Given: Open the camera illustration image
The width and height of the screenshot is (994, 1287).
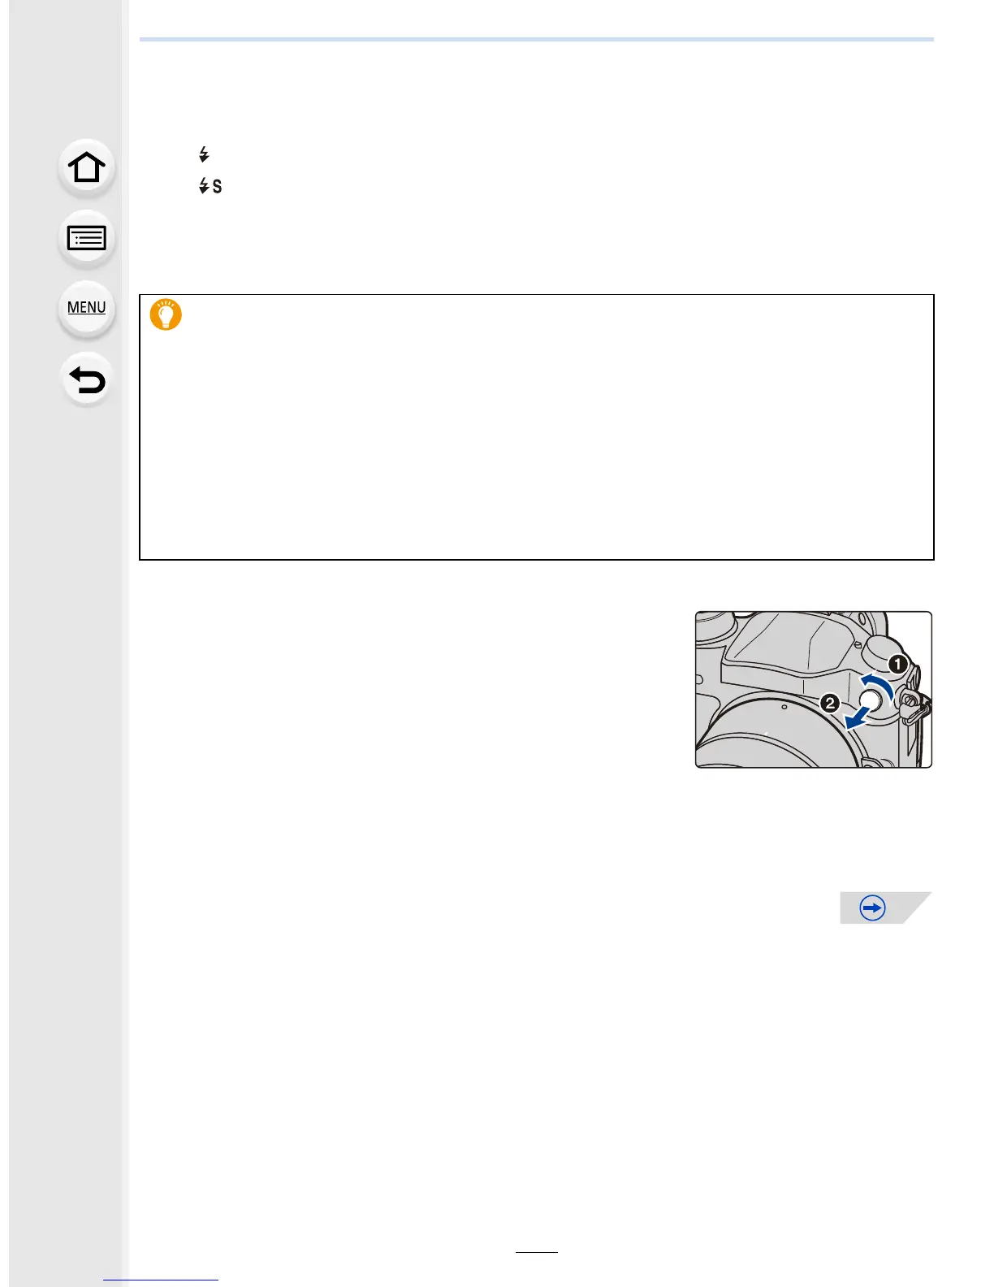Looking at the screenshot, I should (814, 690).
